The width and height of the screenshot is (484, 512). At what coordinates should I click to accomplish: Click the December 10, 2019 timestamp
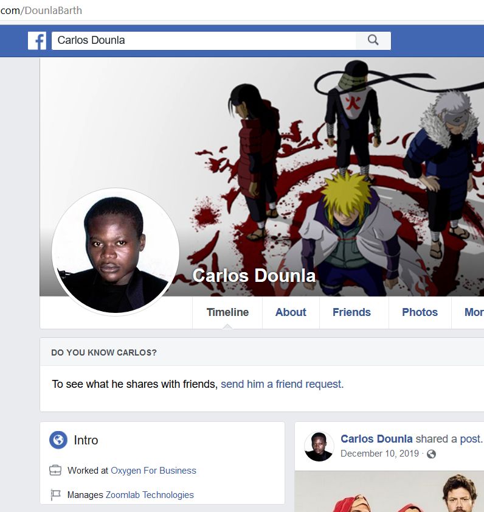379,454
